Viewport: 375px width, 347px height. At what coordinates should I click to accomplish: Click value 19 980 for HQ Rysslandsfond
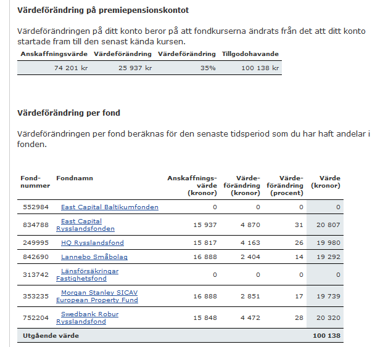[328, 243]
